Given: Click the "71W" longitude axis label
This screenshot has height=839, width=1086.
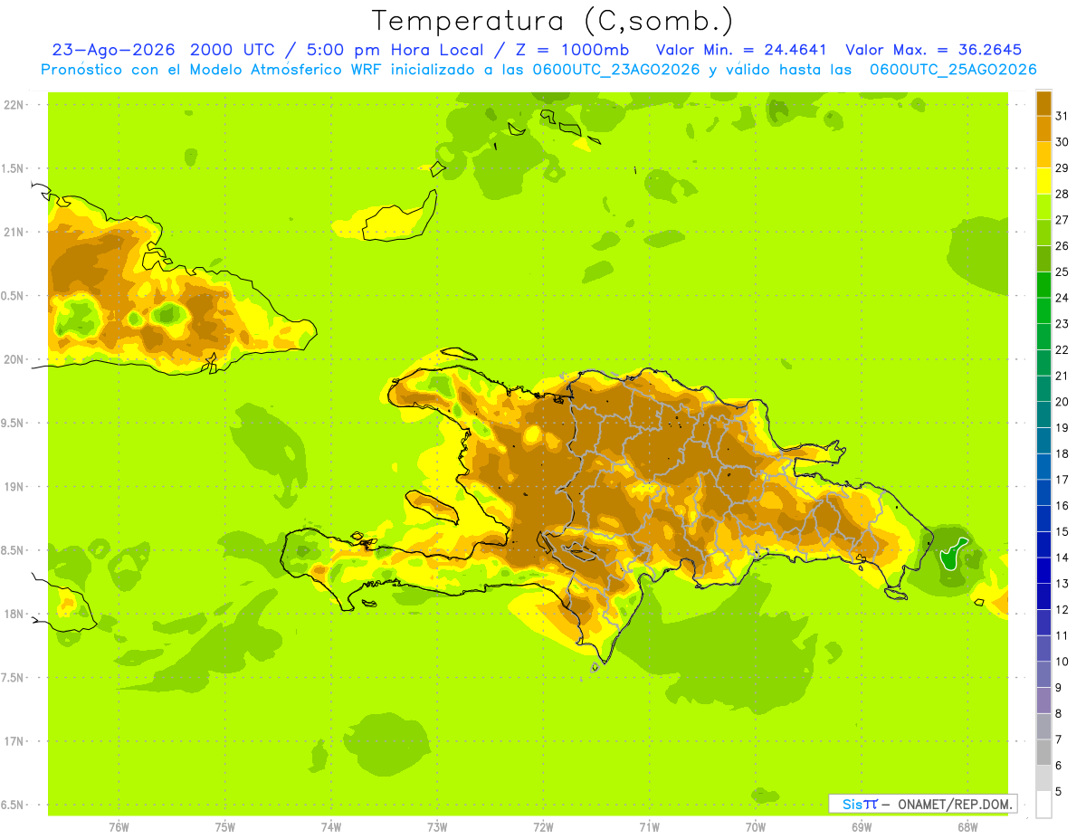Looking at the screenshot, I should 649,826.
